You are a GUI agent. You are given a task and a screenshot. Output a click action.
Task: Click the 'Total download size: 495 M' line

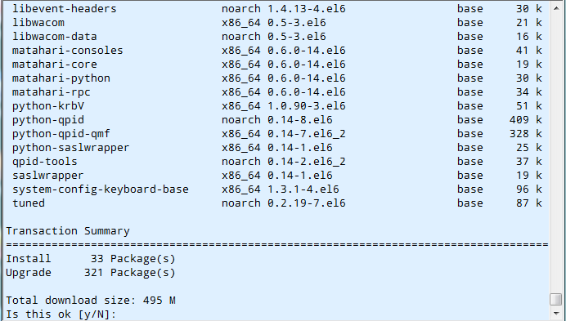point(91,300)
